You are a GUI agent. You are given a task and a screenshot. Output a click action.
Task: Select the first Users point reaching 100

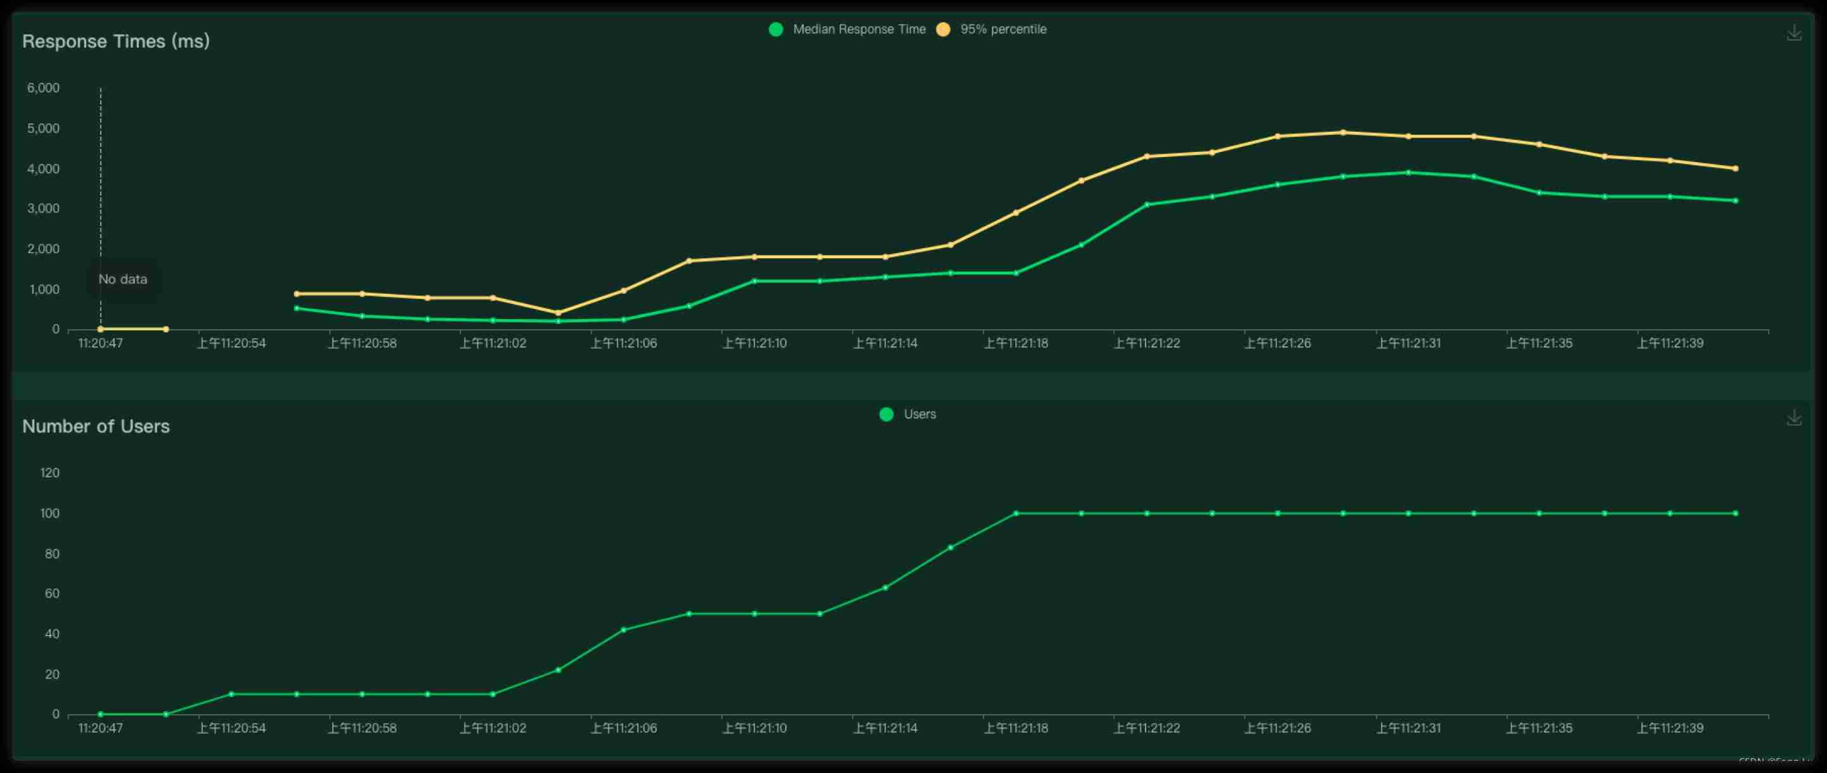pos(1016,513)
